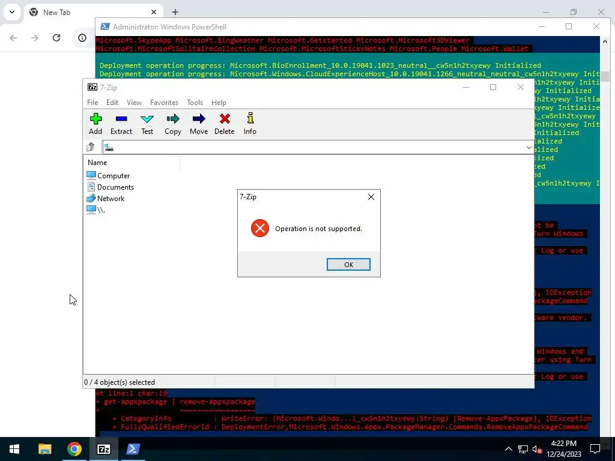Click the Delete toolbar icon

(225, 124)
